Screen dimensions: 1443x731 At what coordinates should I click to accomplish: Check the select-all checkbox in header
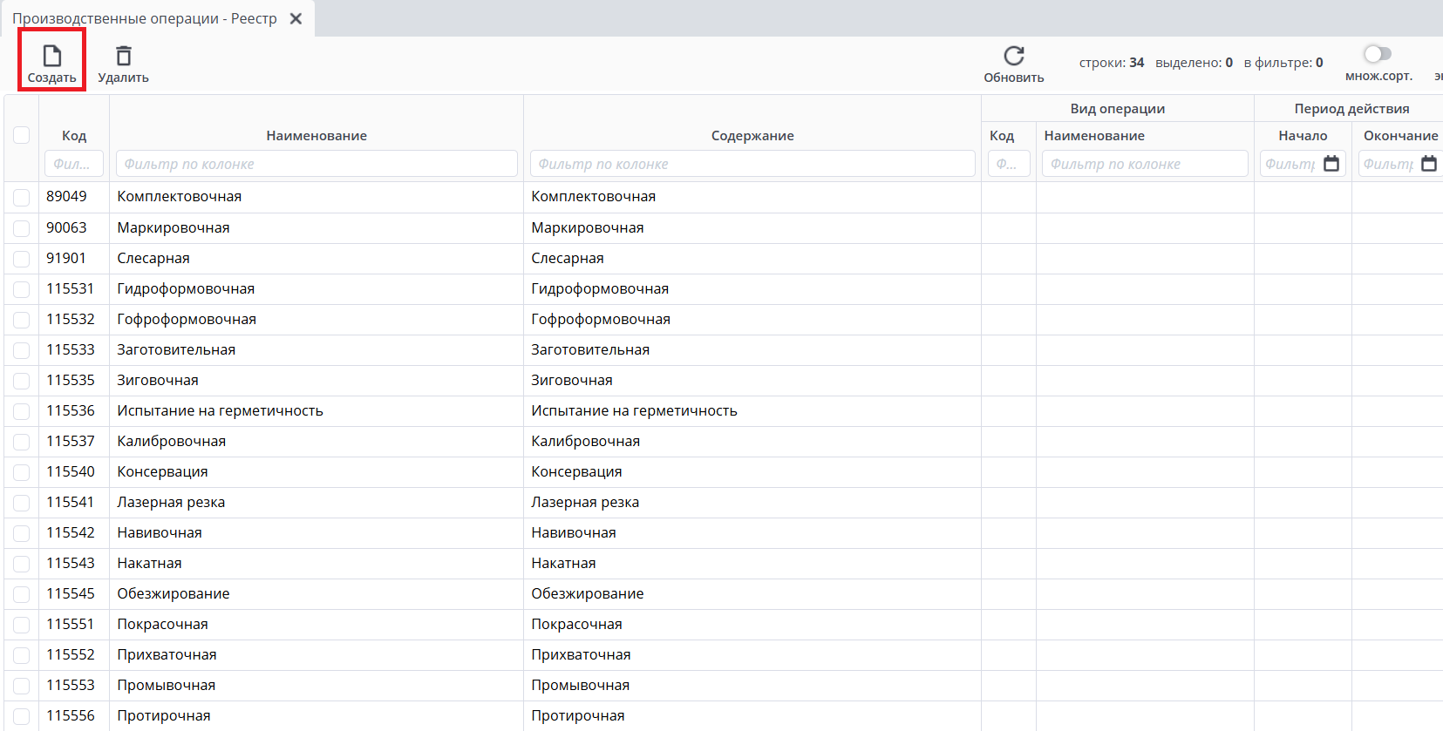click(x=22, y=135)
